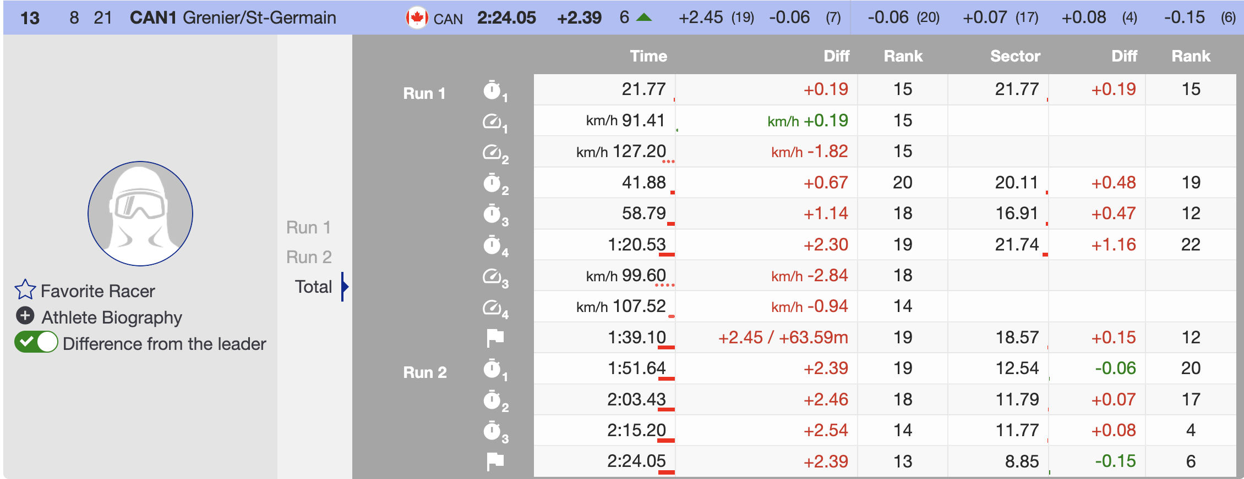The height and width of the screenshot is (479, 1244).
Task: Click Run 2 finish flag icon
Action: [x=495, y=461]
